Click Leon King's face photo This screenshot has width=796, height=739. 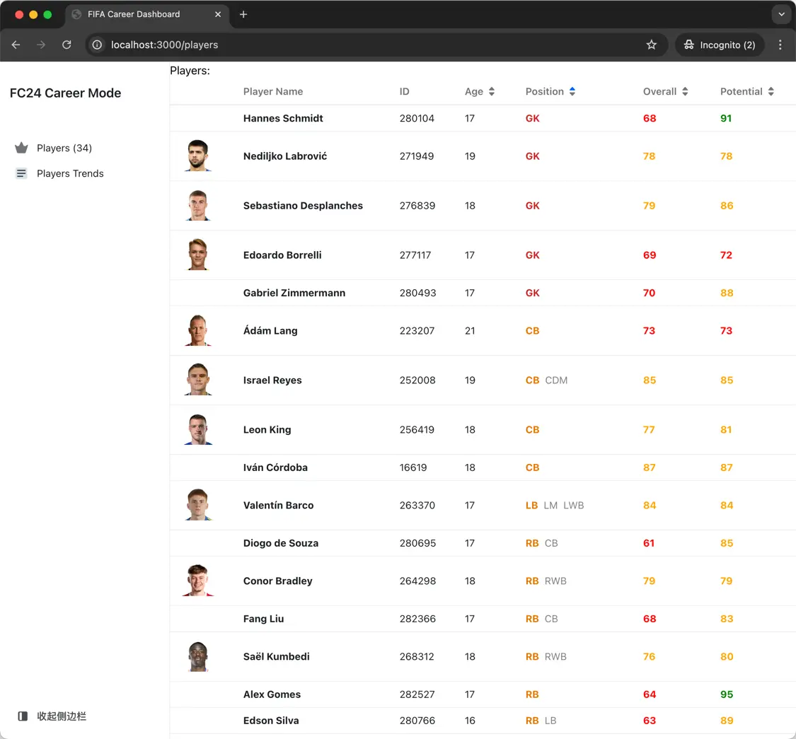pos(198,429)
